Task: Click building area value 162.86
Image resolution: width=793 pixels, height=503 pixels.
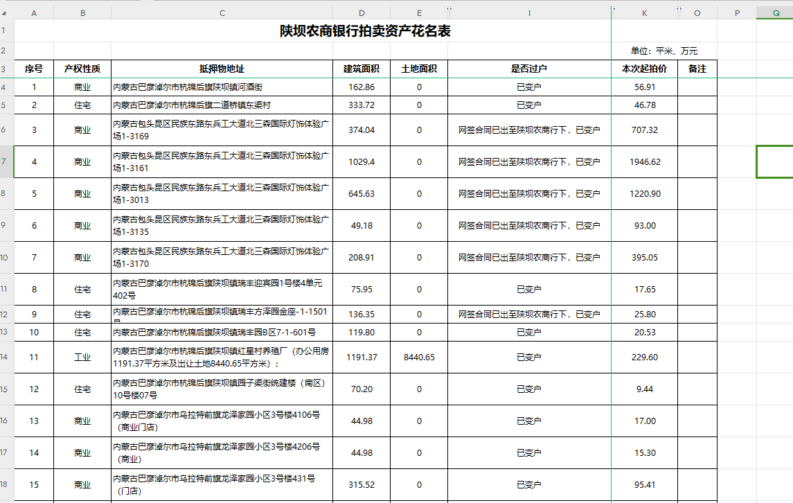Action: [362, 87]
